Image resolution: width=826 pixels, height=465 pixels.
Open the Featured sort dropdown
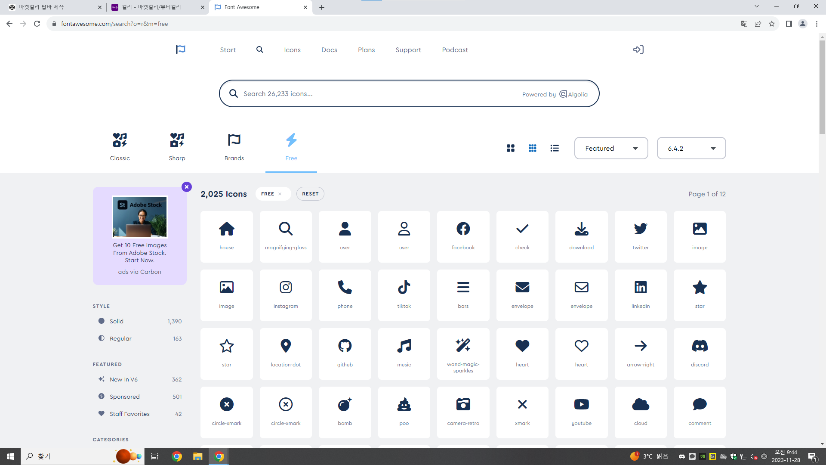pos(610,148)
